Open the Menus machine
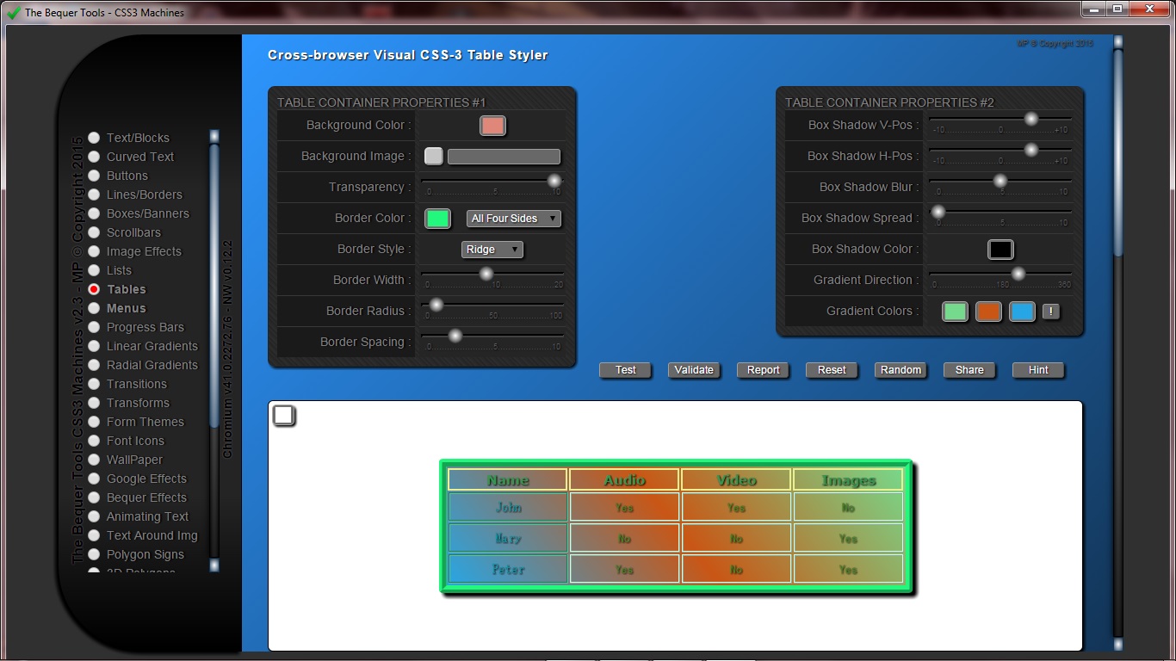The image size is (1176, 661). (94, 308)
